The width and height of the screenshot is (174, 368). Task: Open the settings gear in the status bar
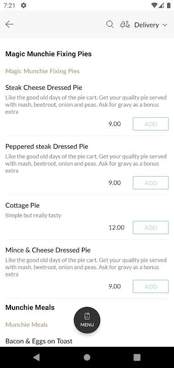click(x=23, y=6)
